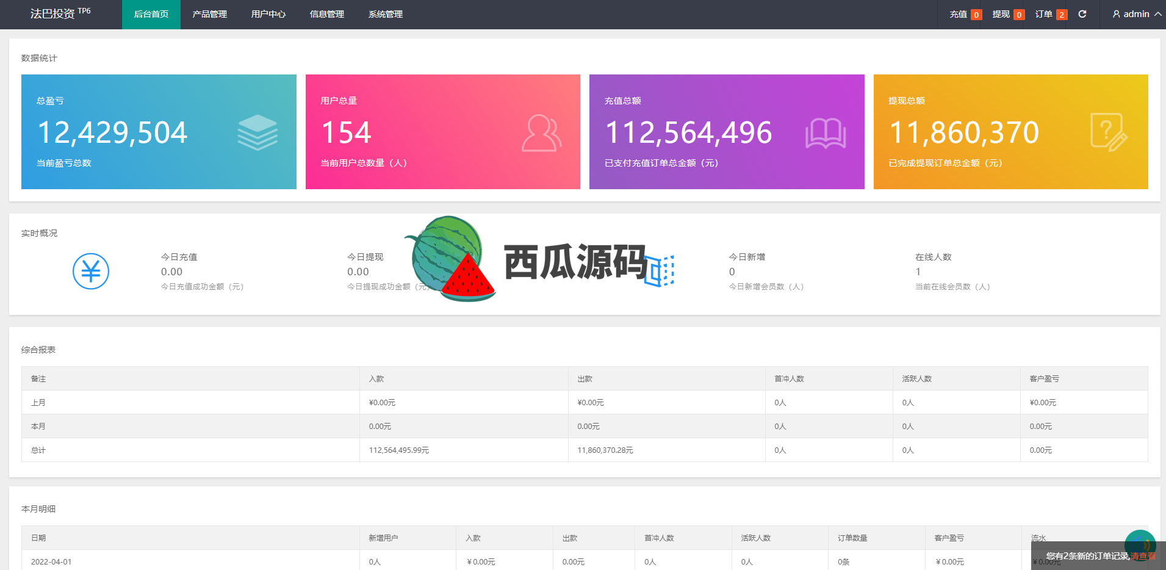Click the layers icon on 总盈亏 card
The width and height of the screenshot is (1166, 570).
(257, 132)
